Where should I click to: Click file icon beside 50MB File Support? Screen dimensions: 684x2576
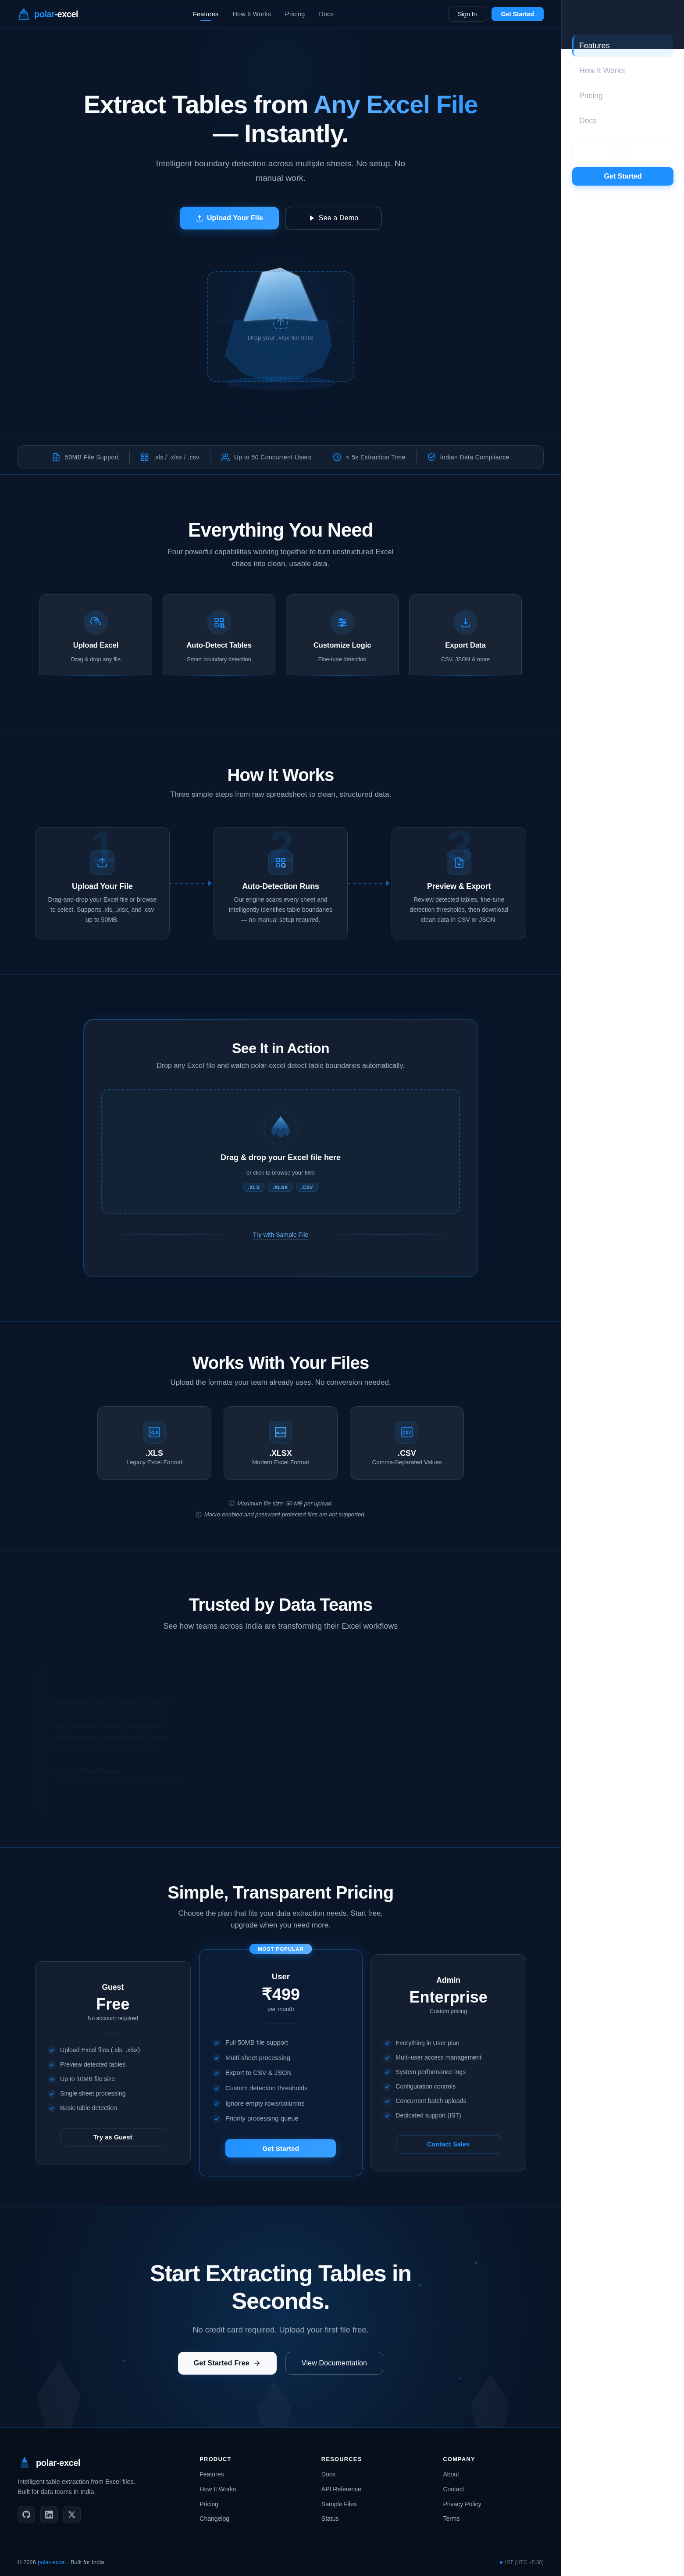click(x=56, y=457)
